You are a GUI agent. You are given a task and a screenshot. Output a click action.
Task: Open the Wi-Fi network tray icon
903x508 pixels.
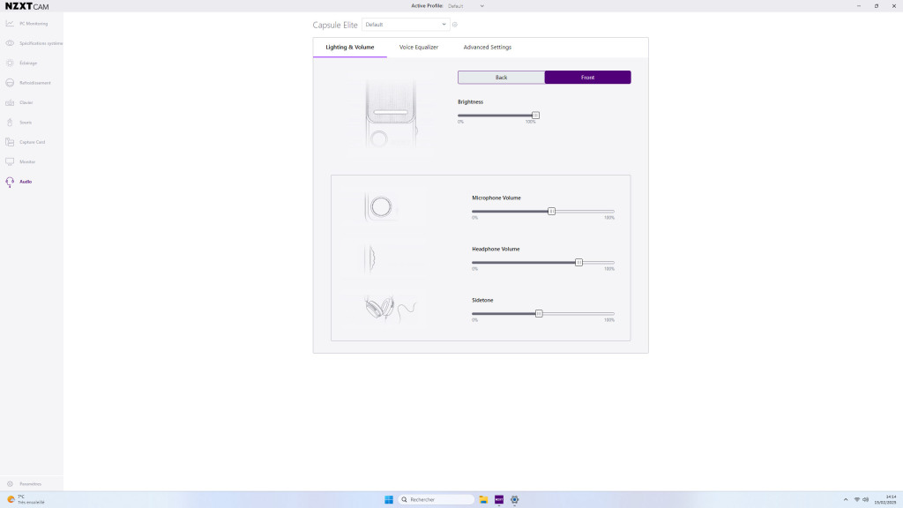pos(857,499)
